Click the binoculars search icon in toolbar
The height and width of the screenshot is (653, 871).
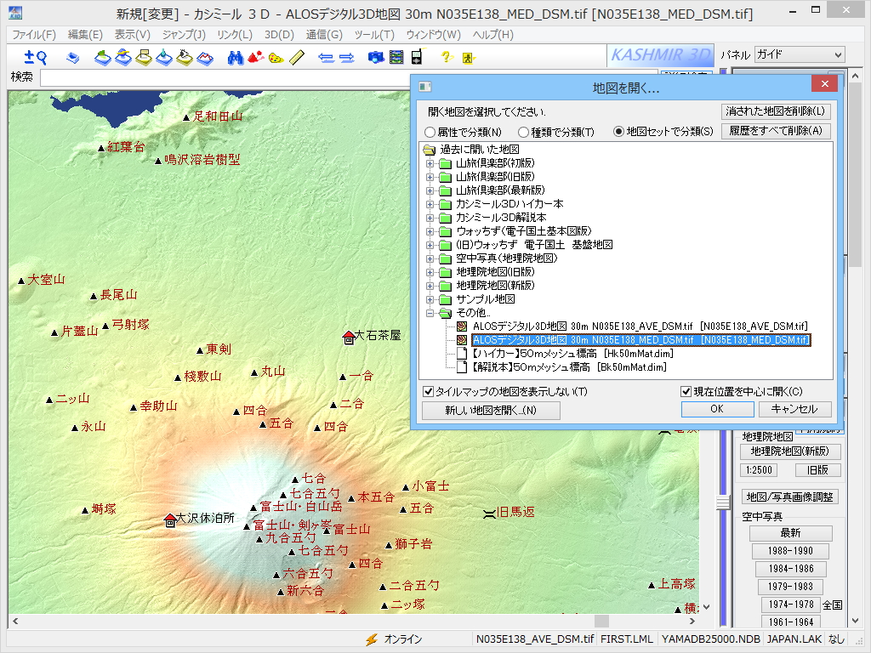pos(236,57)
